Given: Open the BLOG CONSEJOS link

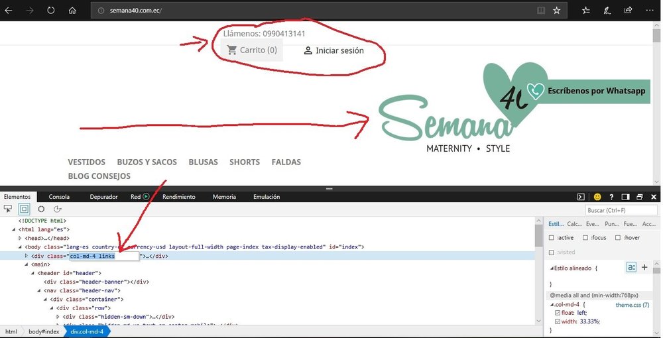Looking at the screenshot, I should coord(99,176).
